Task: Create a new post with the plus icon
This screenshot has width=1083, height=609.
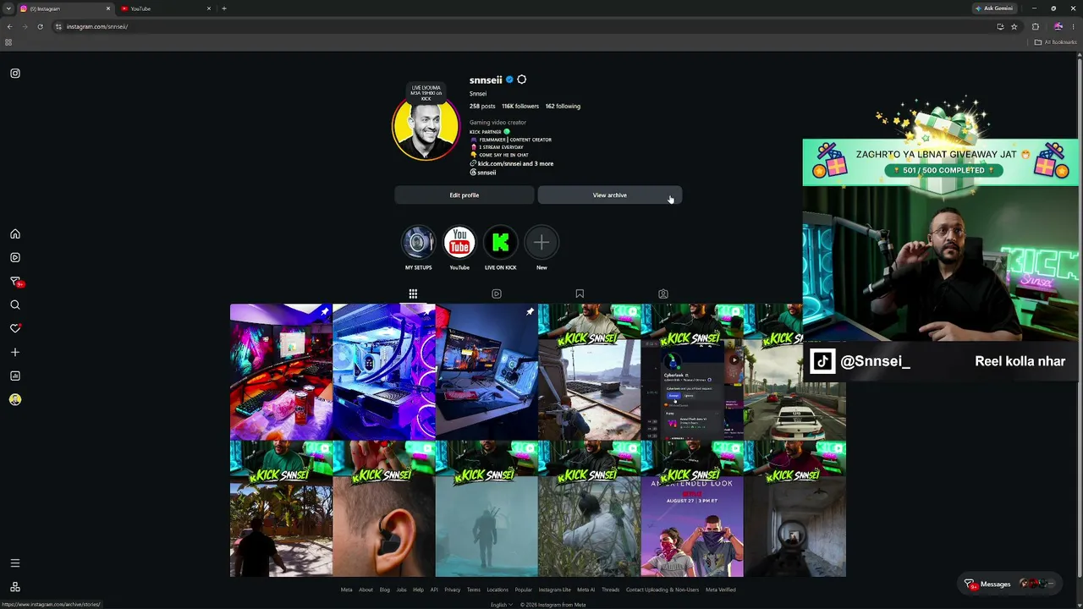Action: (x=15, y=352)
